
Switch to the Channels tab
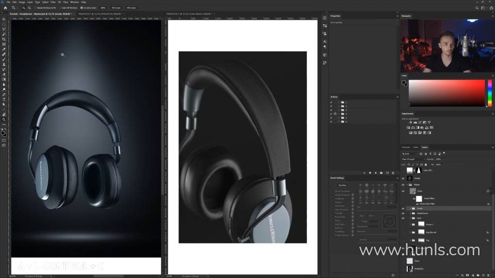click(x=406, y=147)
